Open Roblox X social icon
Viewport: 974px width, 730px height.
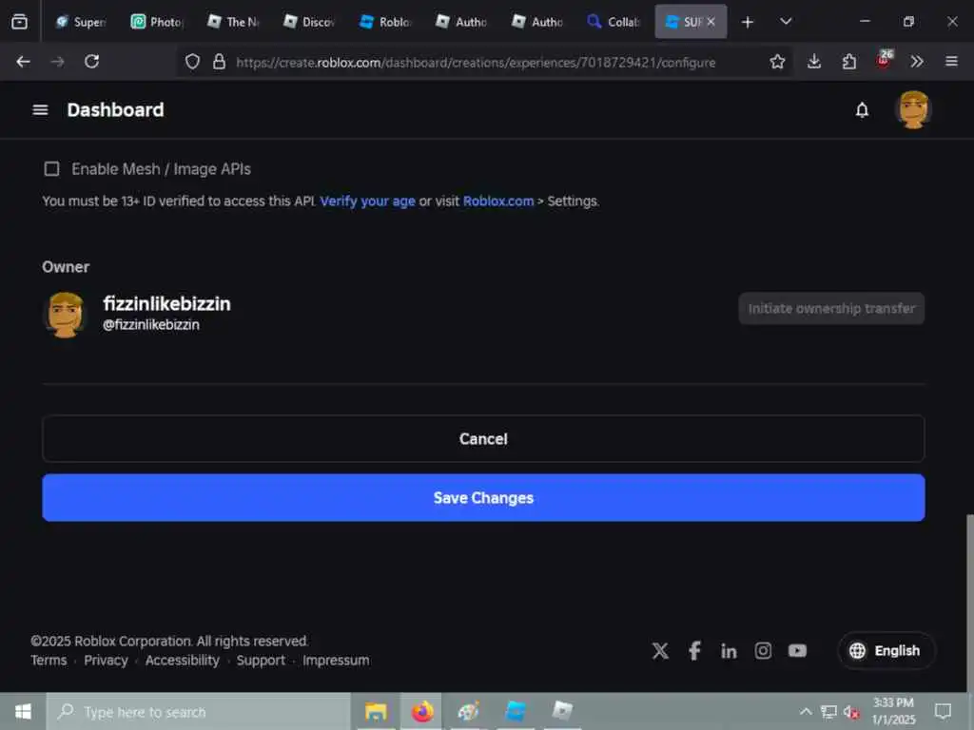[660, 650]
